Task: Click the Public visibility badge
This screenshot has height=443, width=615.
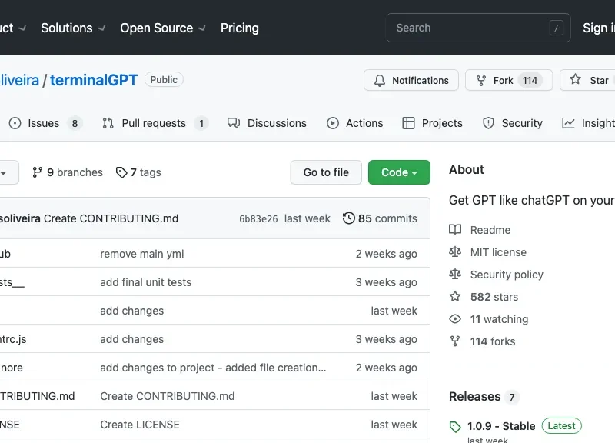Action: pyautogui.click(x=164, y=80)
